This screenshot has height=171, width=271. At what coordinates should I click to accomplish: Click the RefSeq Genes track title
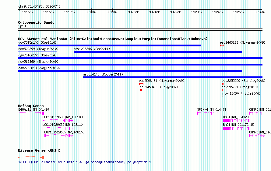(x=31, y=106)
